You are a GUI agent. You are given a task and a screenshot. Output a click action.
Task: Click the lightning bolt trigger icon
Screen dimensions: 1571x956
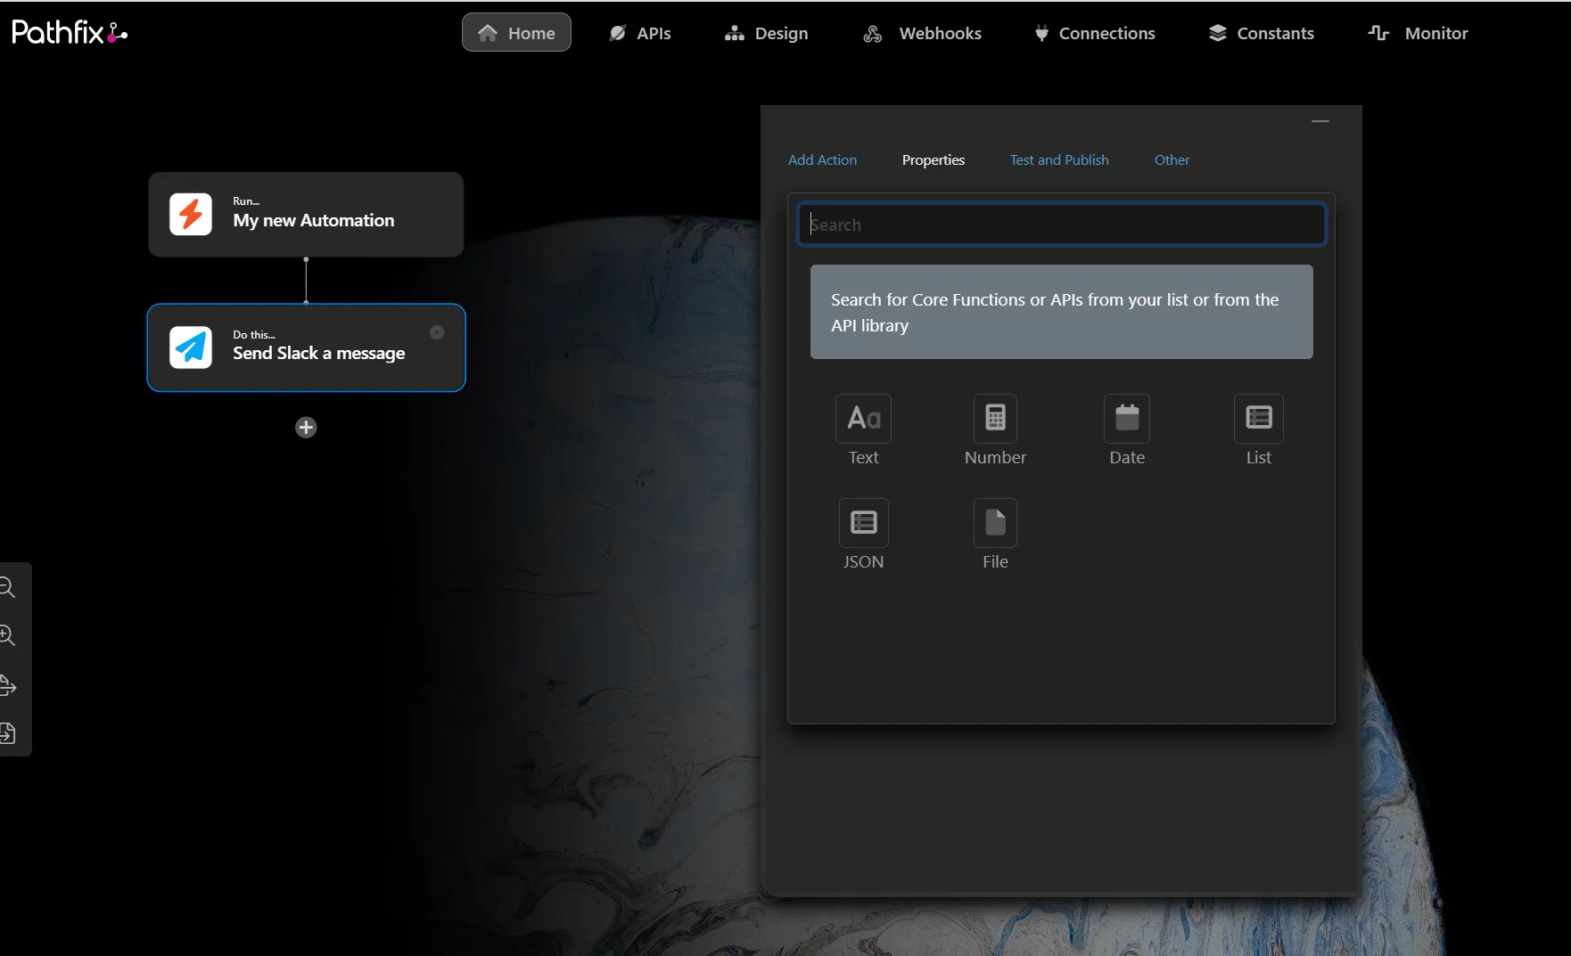[191, 215]
